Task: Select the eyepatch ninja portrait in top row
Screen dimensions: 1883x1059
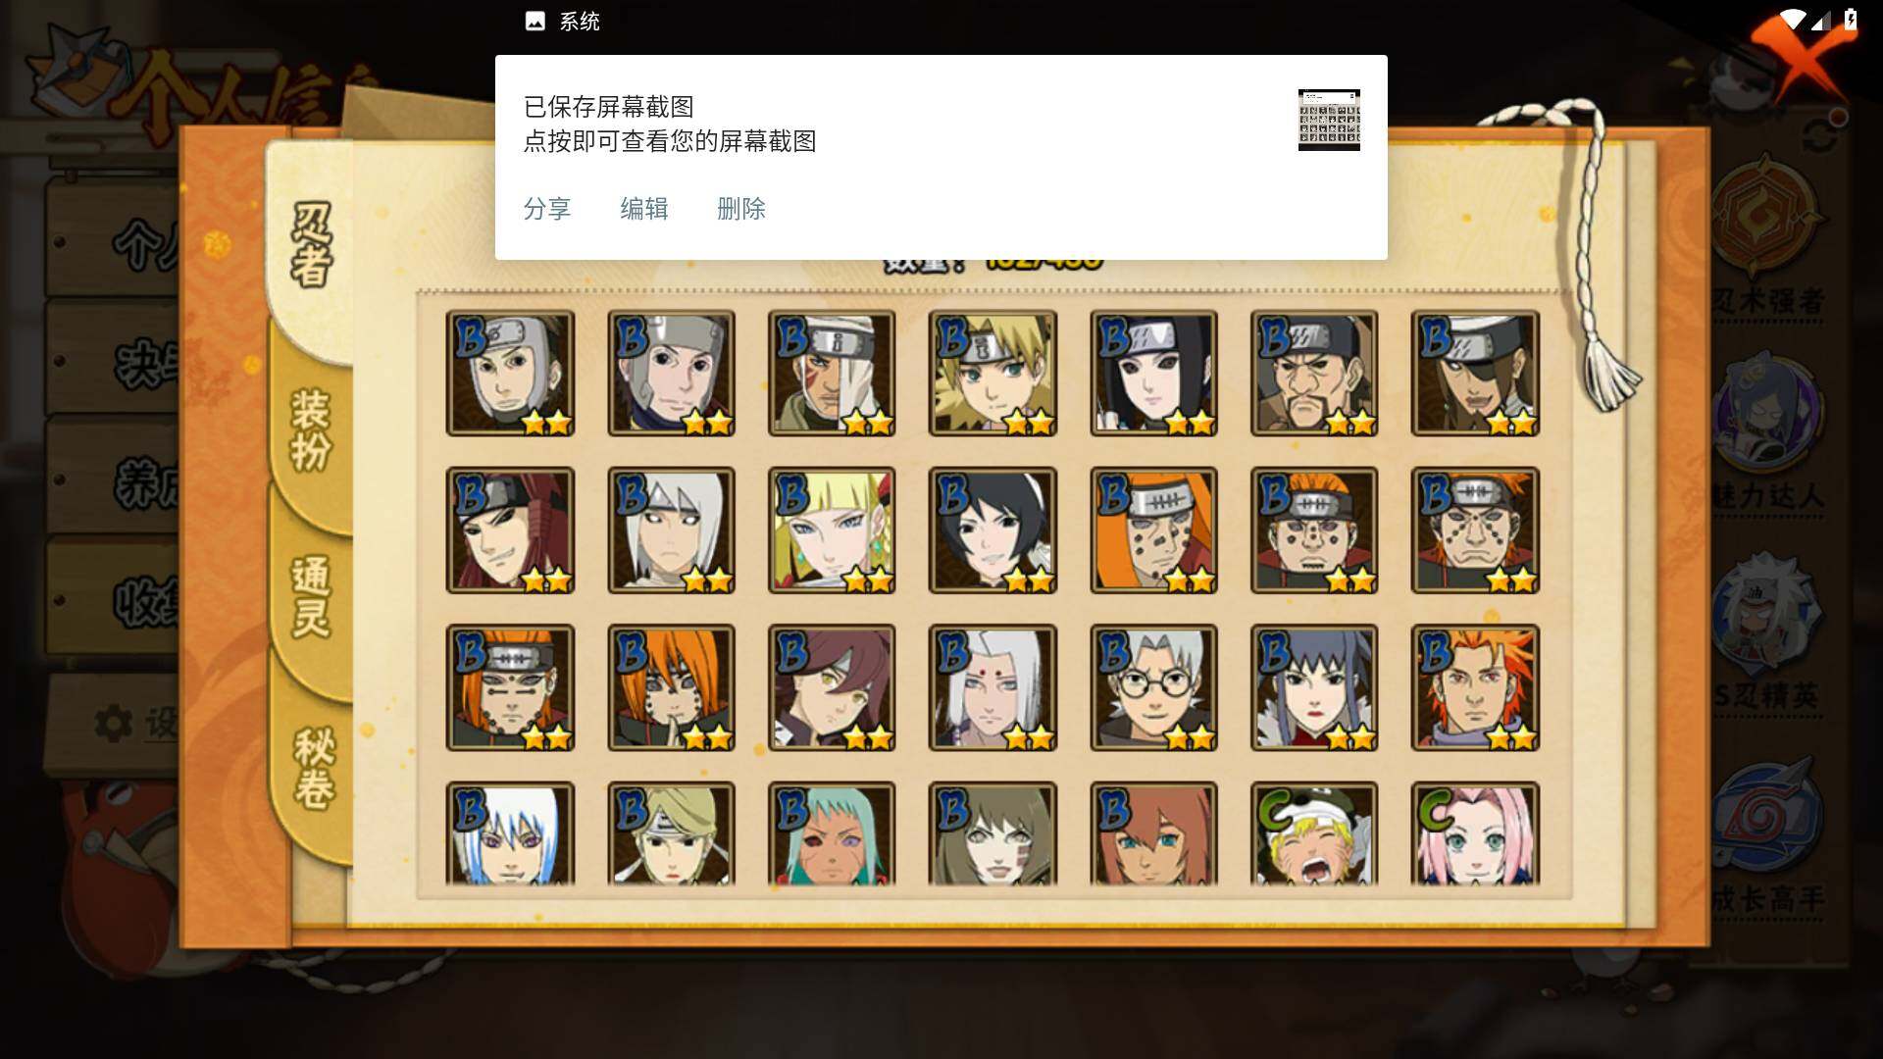Action: tap(1475, 374)
